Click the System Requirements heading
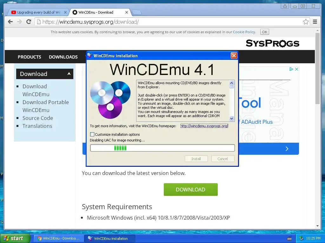 pos(117,207)
